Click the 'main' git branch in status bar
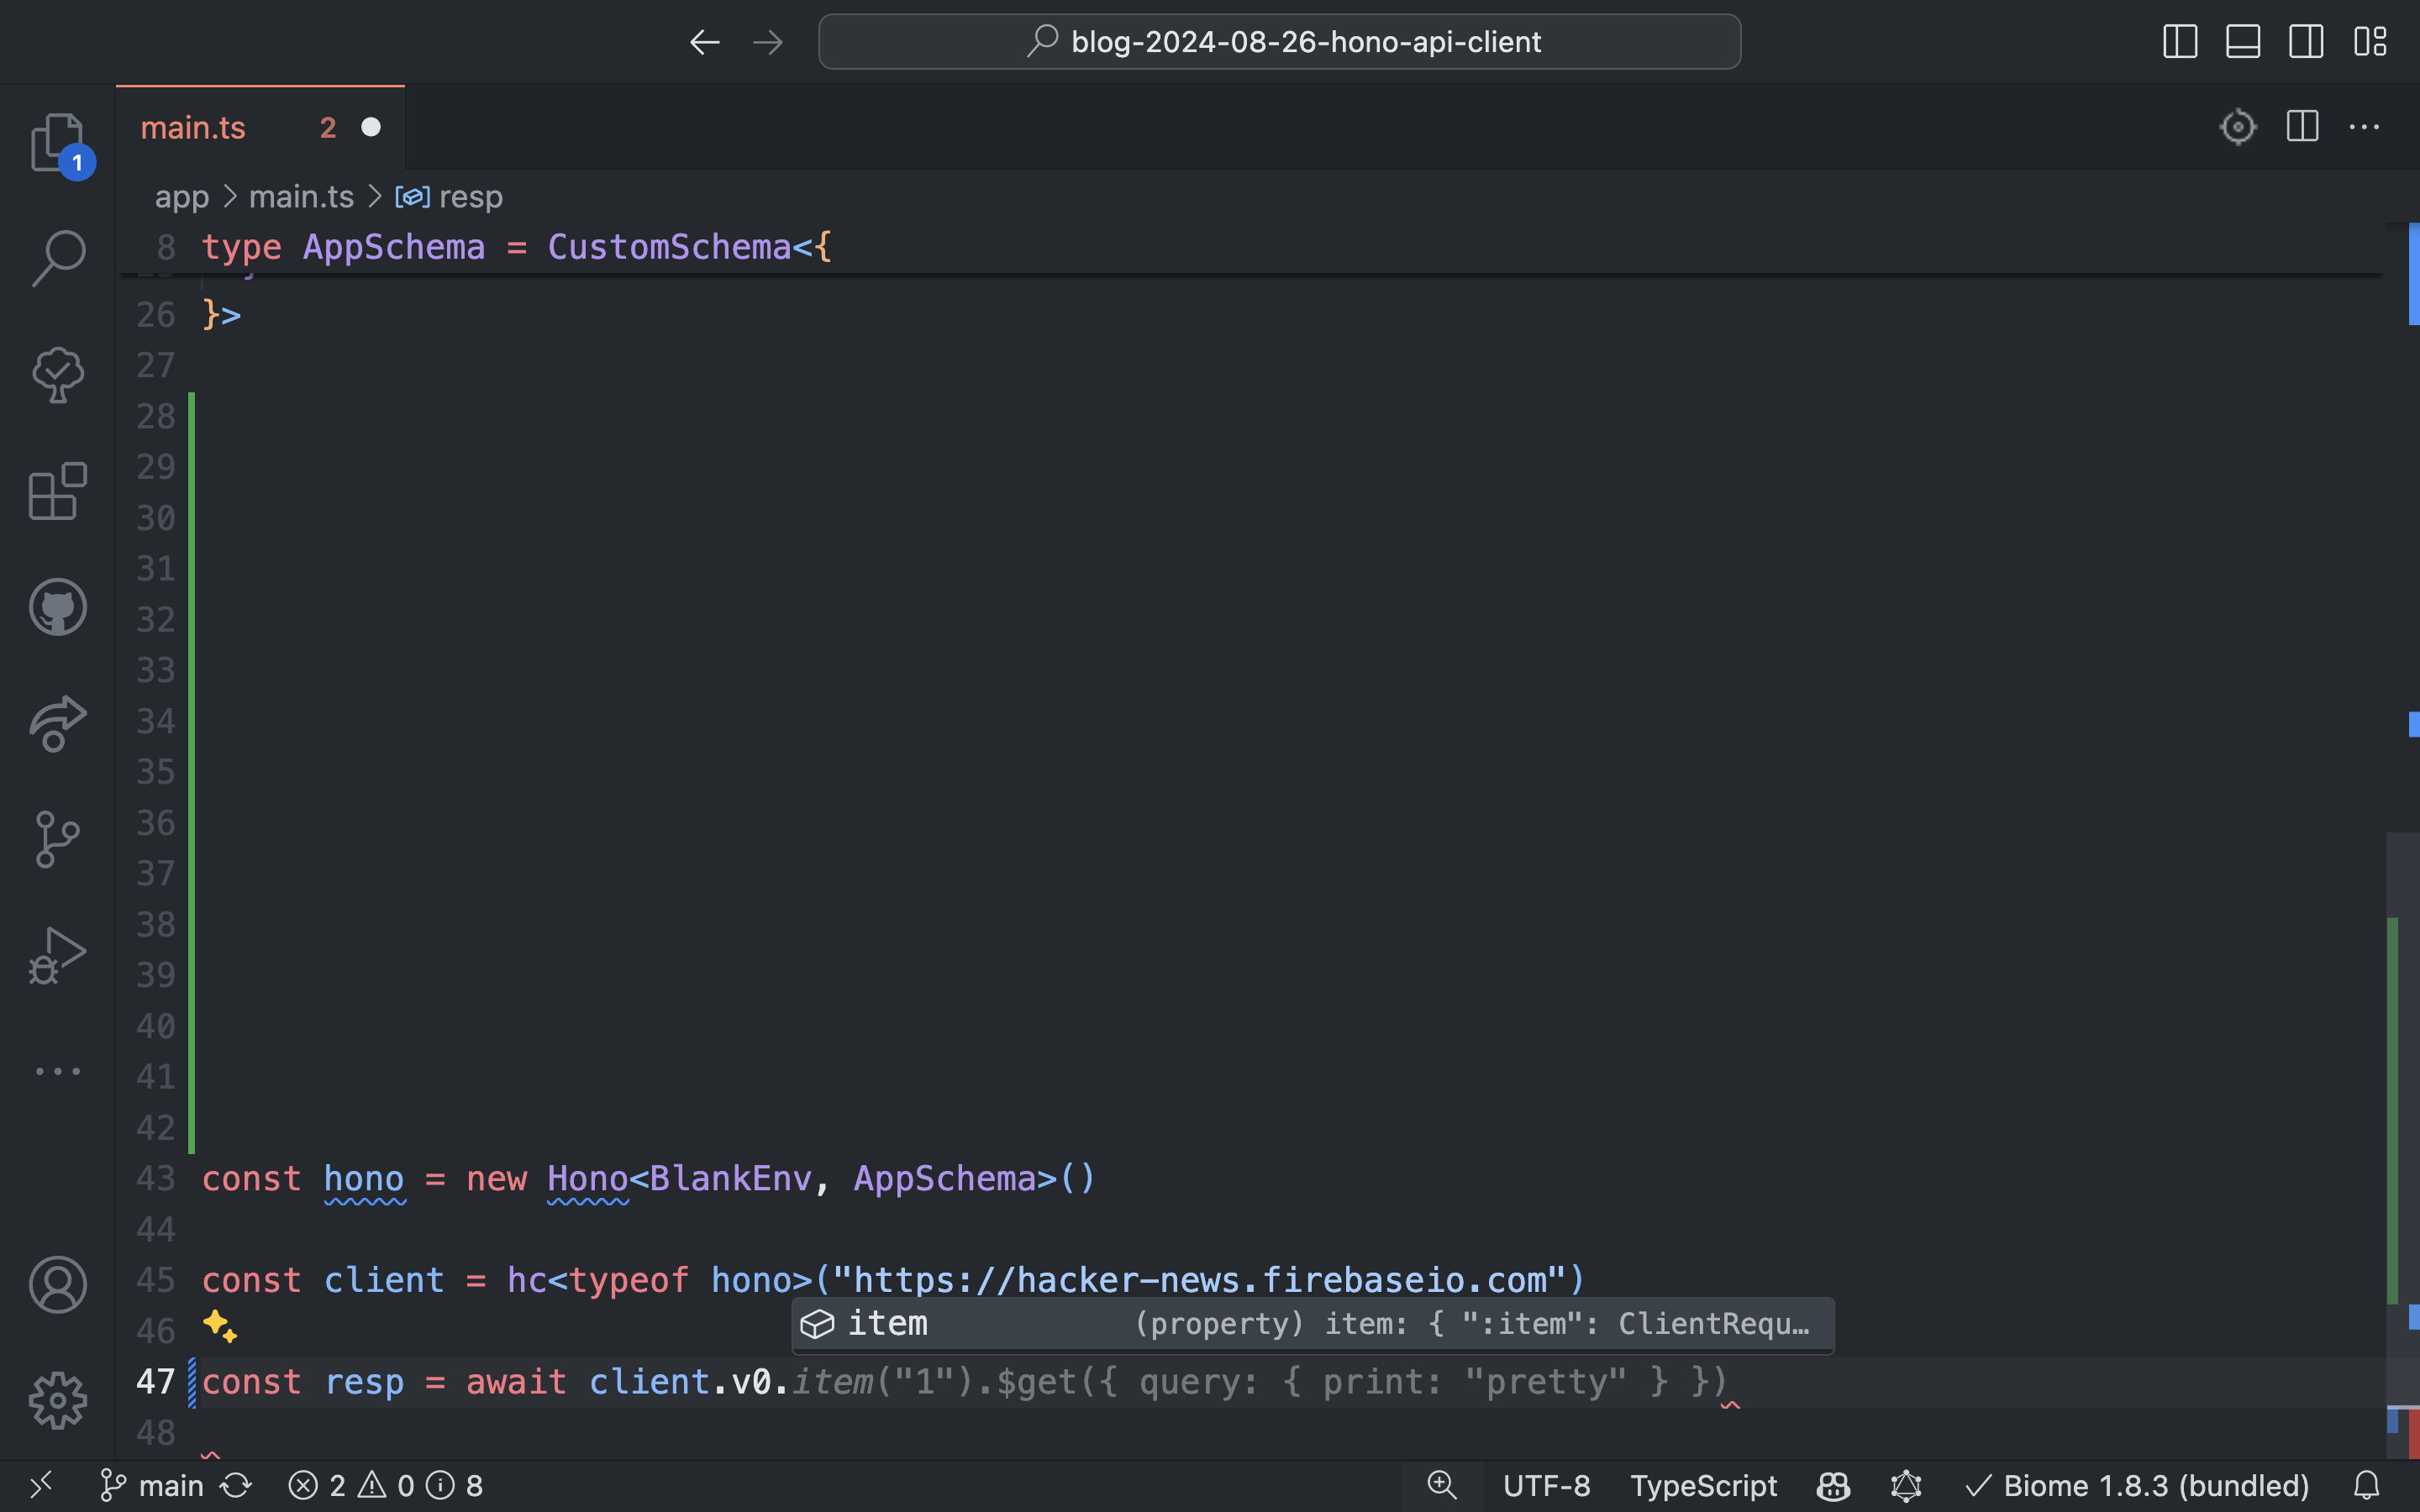The width and height of the screenshot is (2420, 1512). (x=152, y=1486)
